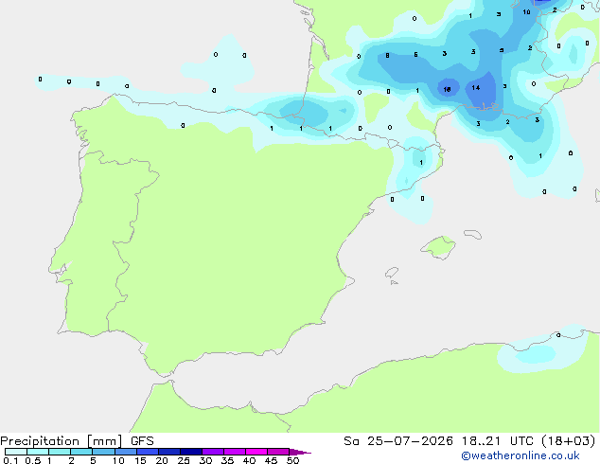Viewport: 600px width, 464px height.
Task: Click the legend tick label '0.1'
Action: [10, 460]
